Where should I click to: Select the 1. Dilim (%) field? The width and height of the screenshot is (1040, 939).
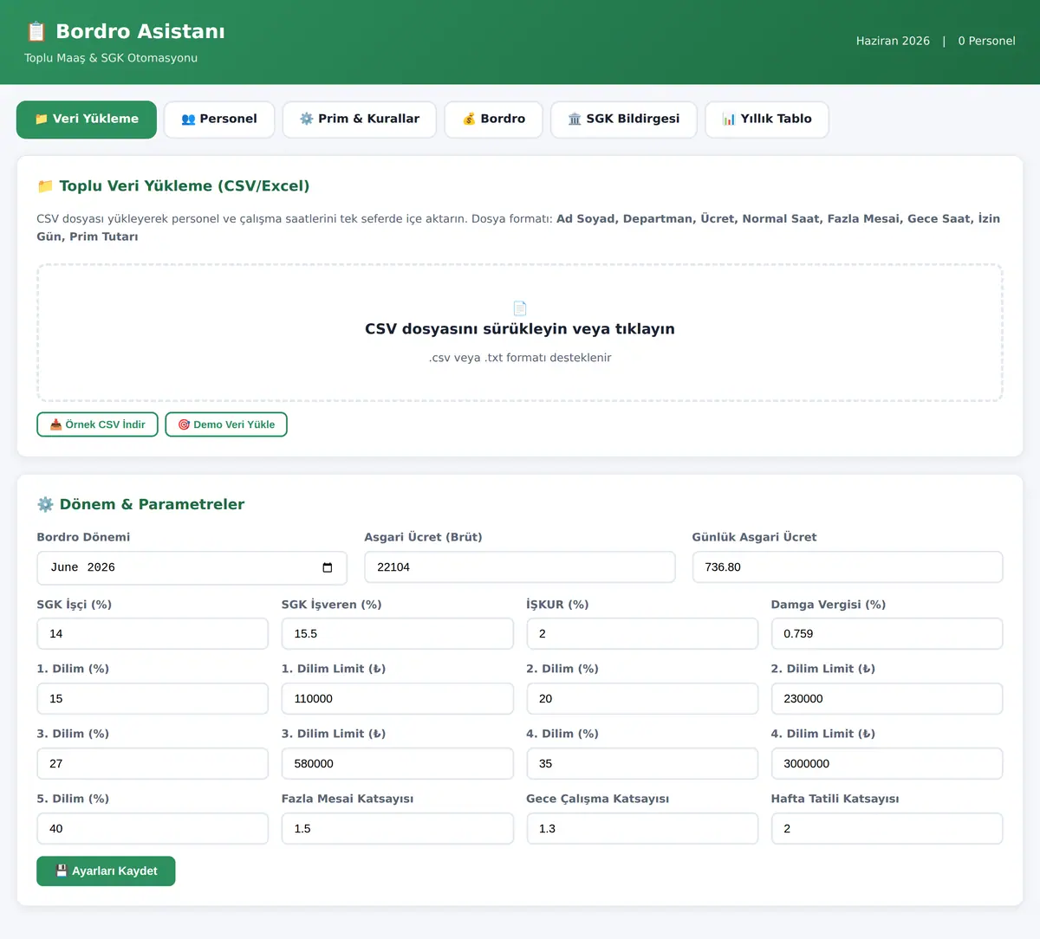(153, 699)
